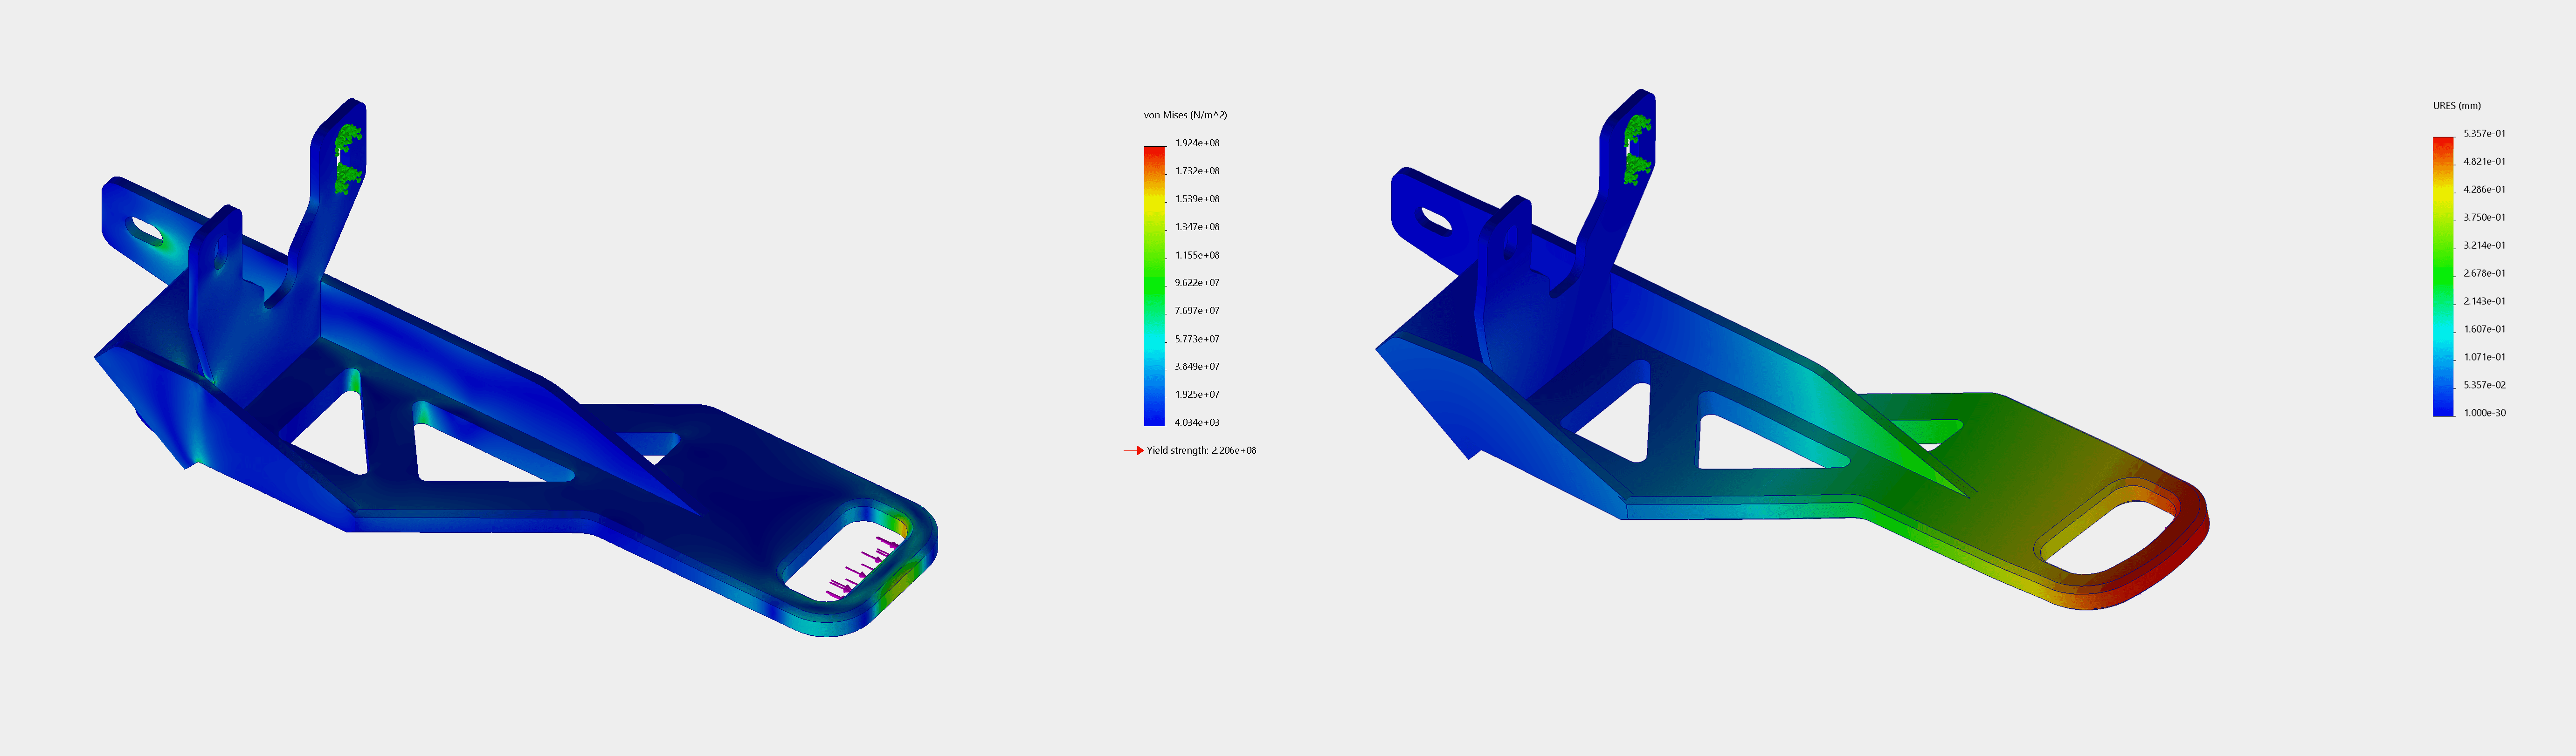Select the 4.034e+03 minimum stress value

click(x=1197, y=422)
